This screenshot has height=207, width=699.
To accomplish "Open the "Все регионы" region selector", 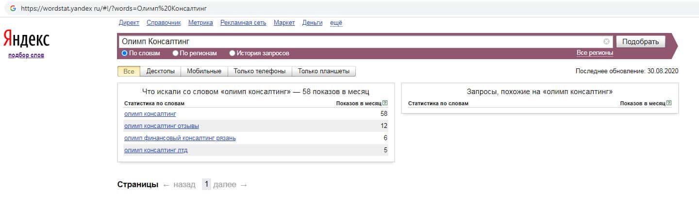I will pyautogui.click(x=595, y=53).
